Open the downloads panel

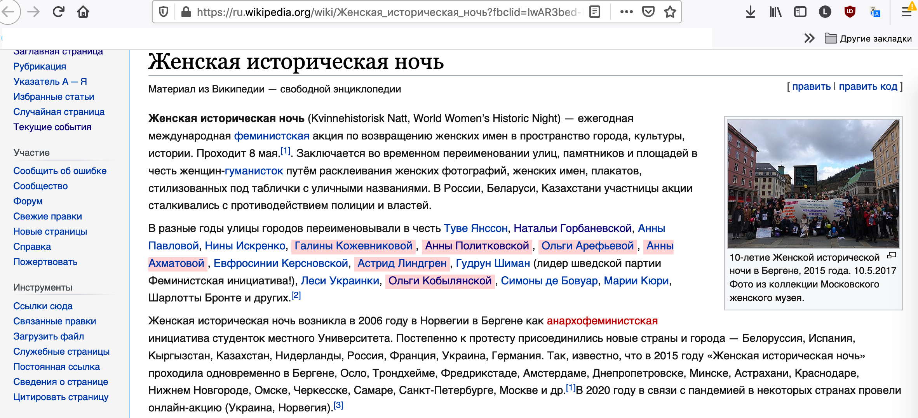[x=751, y=12]
